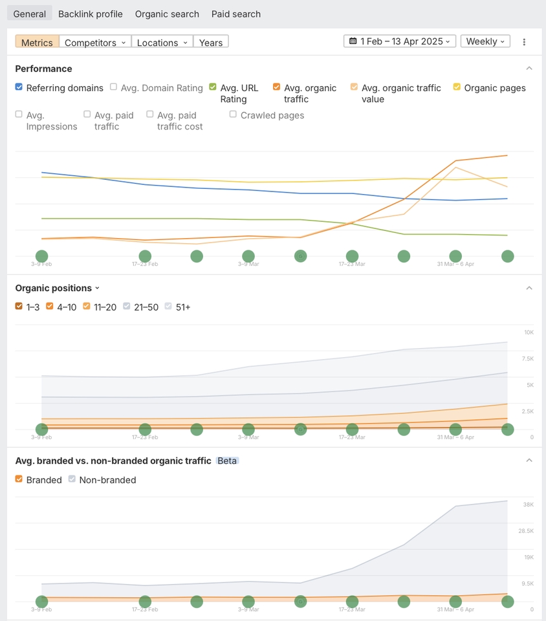Enable Non-branded traffic display
546x621 pixels.
(x=71, y=479)
